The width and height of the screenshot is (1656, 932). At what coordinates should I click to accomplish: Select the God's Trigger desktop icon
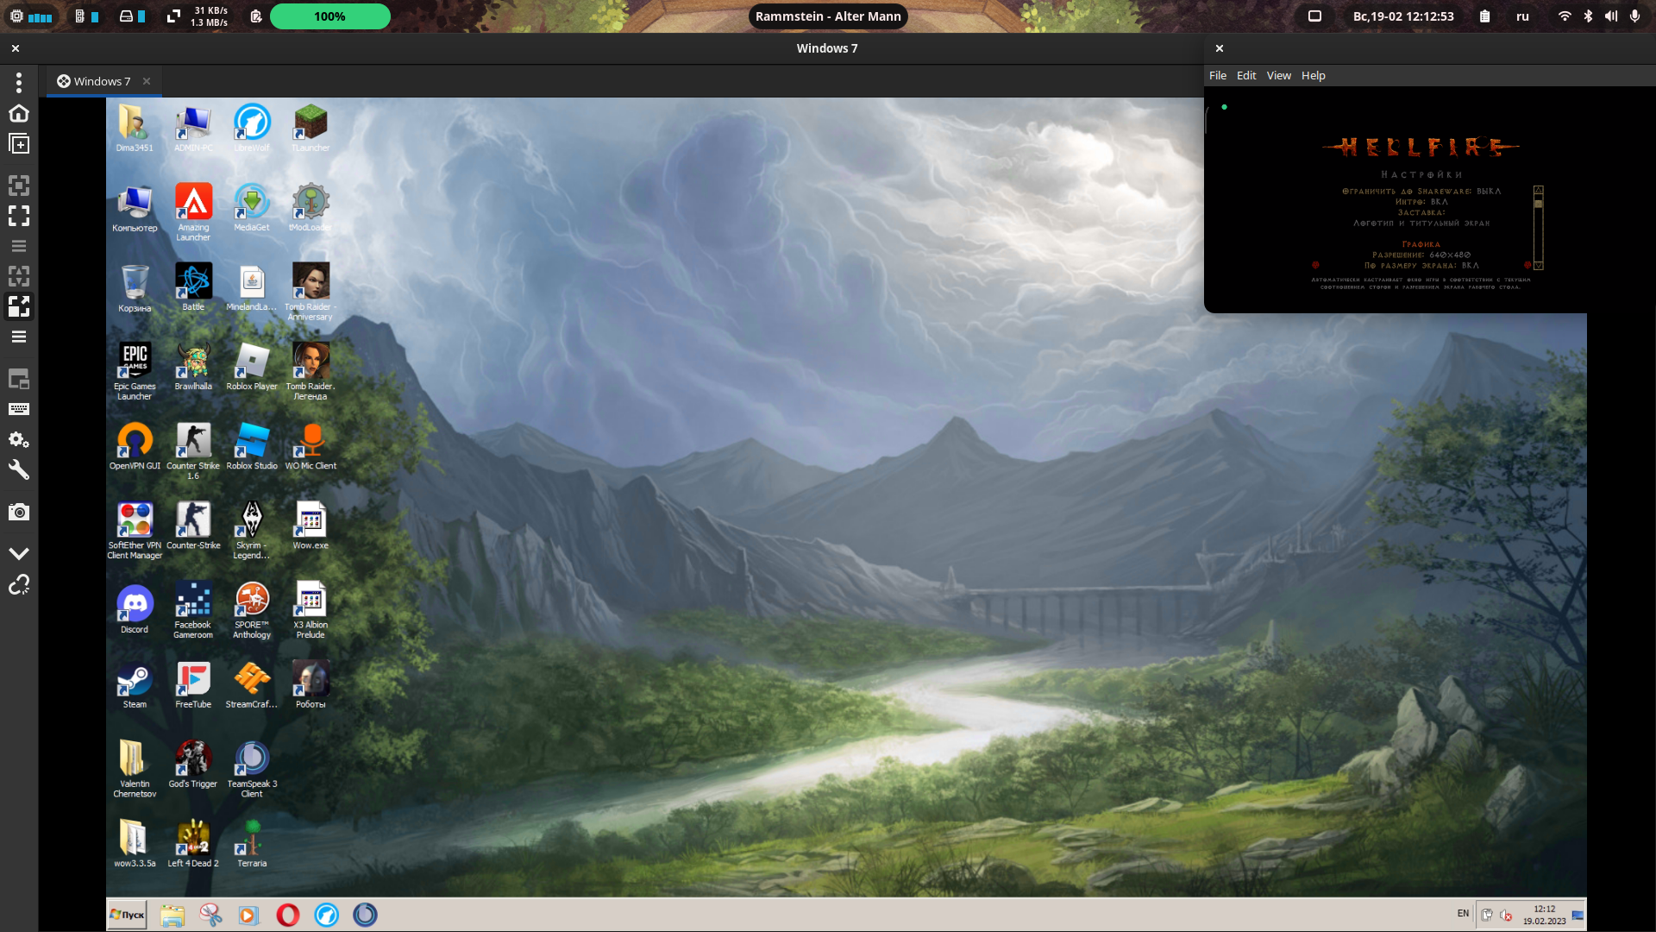click(193, 765)
